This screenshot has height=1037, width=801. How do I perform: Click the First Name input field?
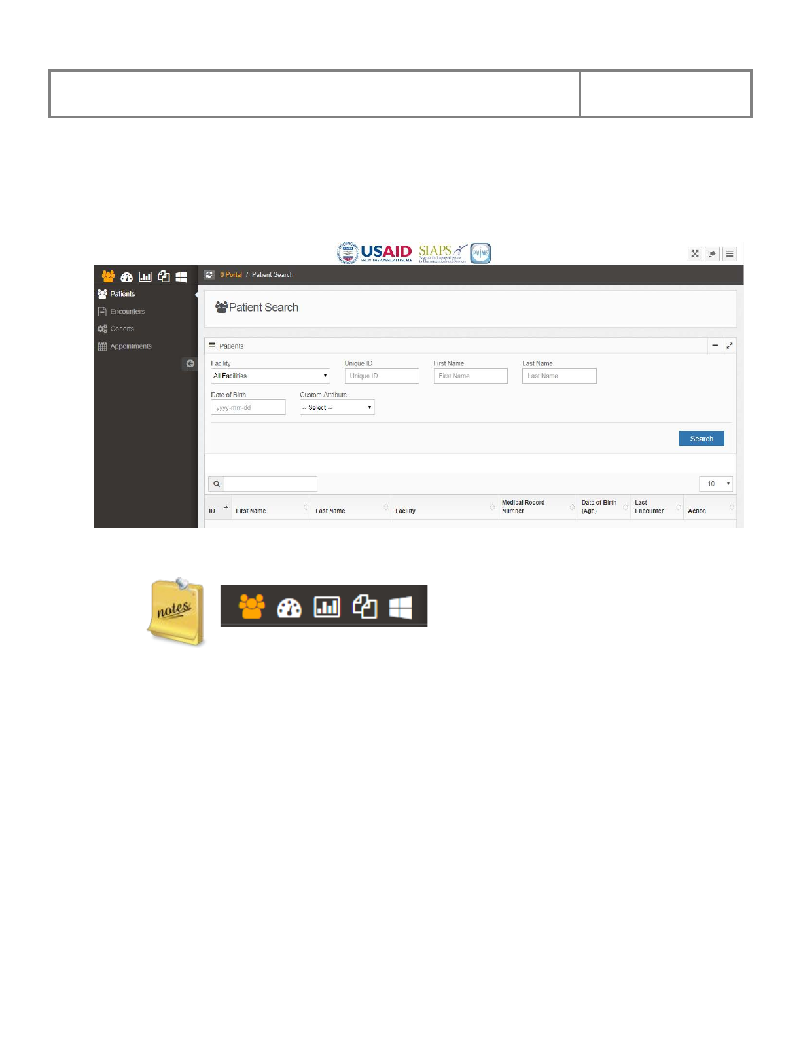[x=471, y=376]
